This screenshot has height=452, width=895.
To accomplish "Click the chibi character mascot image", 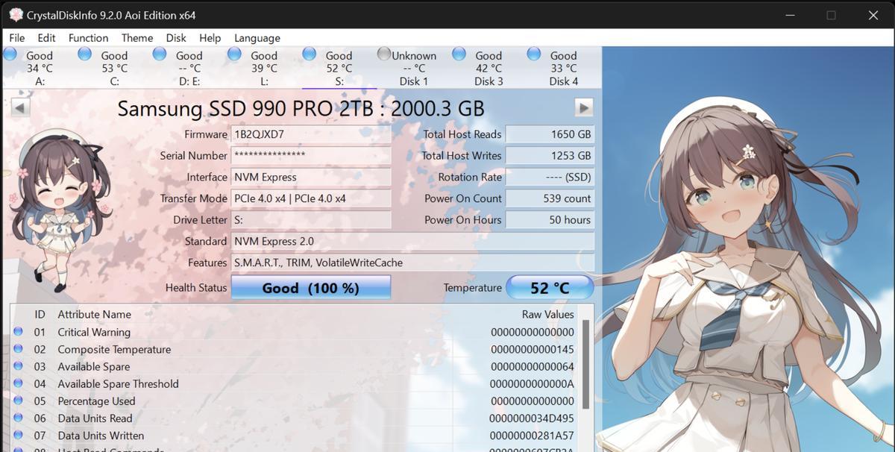I will coord(60,211).
